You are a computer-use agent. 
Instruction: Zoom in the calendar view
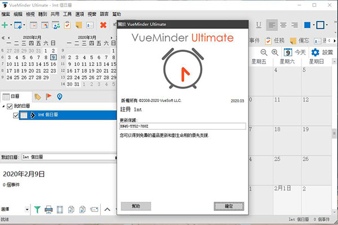pos(275,52)
